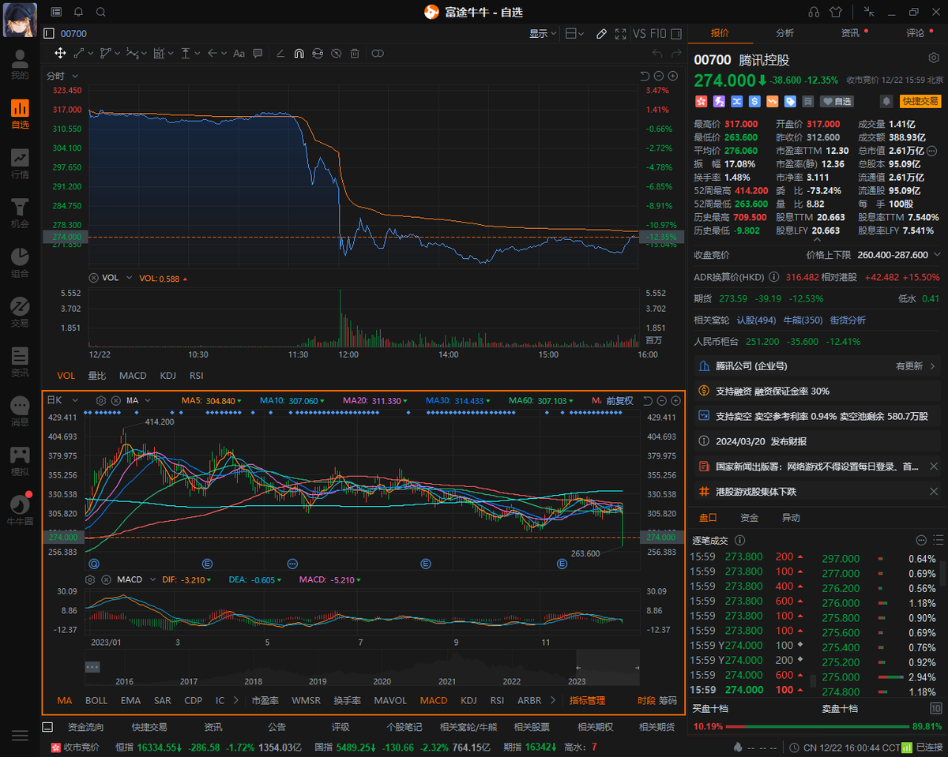Viewport: 948px width, 757px height.
Task: Select the comment bubble note tool
Action: click(258, 53)
